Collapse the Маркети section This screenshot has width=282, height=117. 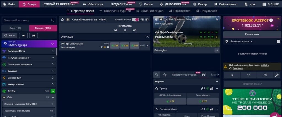(217, 82)
